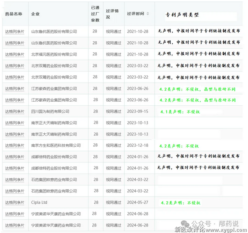Click the 过评情况 column header

(x=112, y=14)
